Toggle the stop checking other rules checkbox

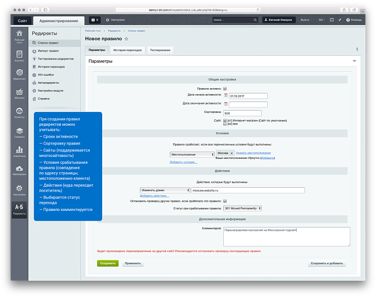(225, 201)
